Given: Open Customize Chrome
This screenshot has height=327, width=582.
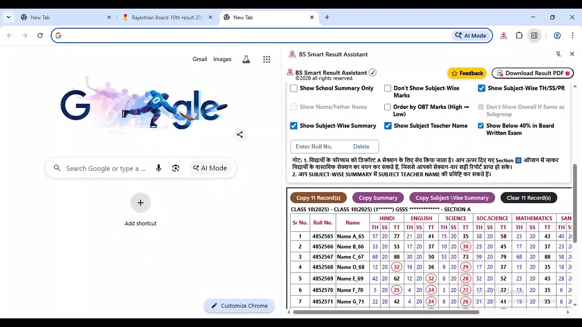Looking at the screenshot, I should (x=239, y=306).
